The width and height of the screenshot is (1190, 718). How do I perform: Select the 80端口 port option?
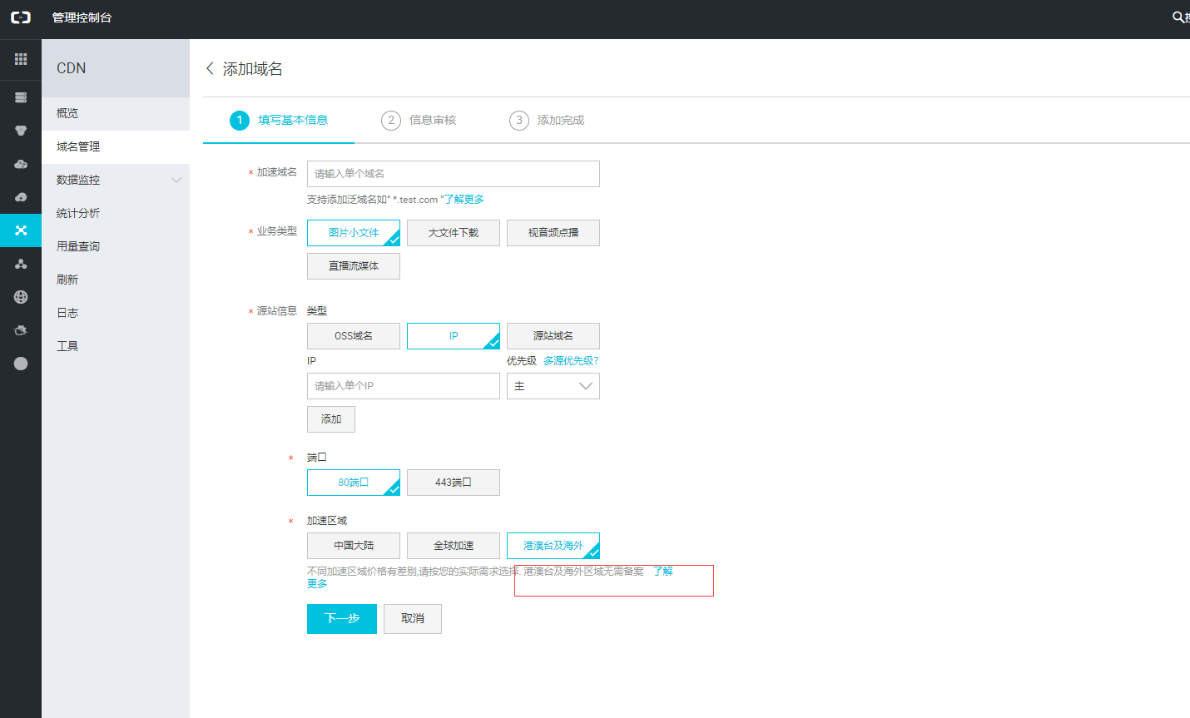(x=354, y=483)
